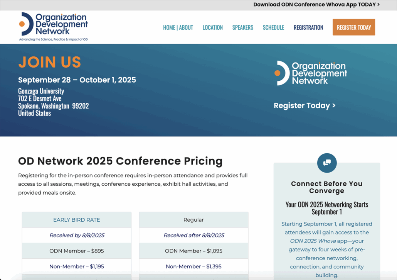The width and height of the screenshot is (397, 280).
Task: Click the JOIN US heading
Action: coord(50,62)
